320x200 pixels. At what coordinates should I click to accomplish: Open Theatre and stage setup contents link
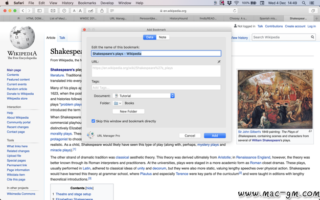[73, 194]
